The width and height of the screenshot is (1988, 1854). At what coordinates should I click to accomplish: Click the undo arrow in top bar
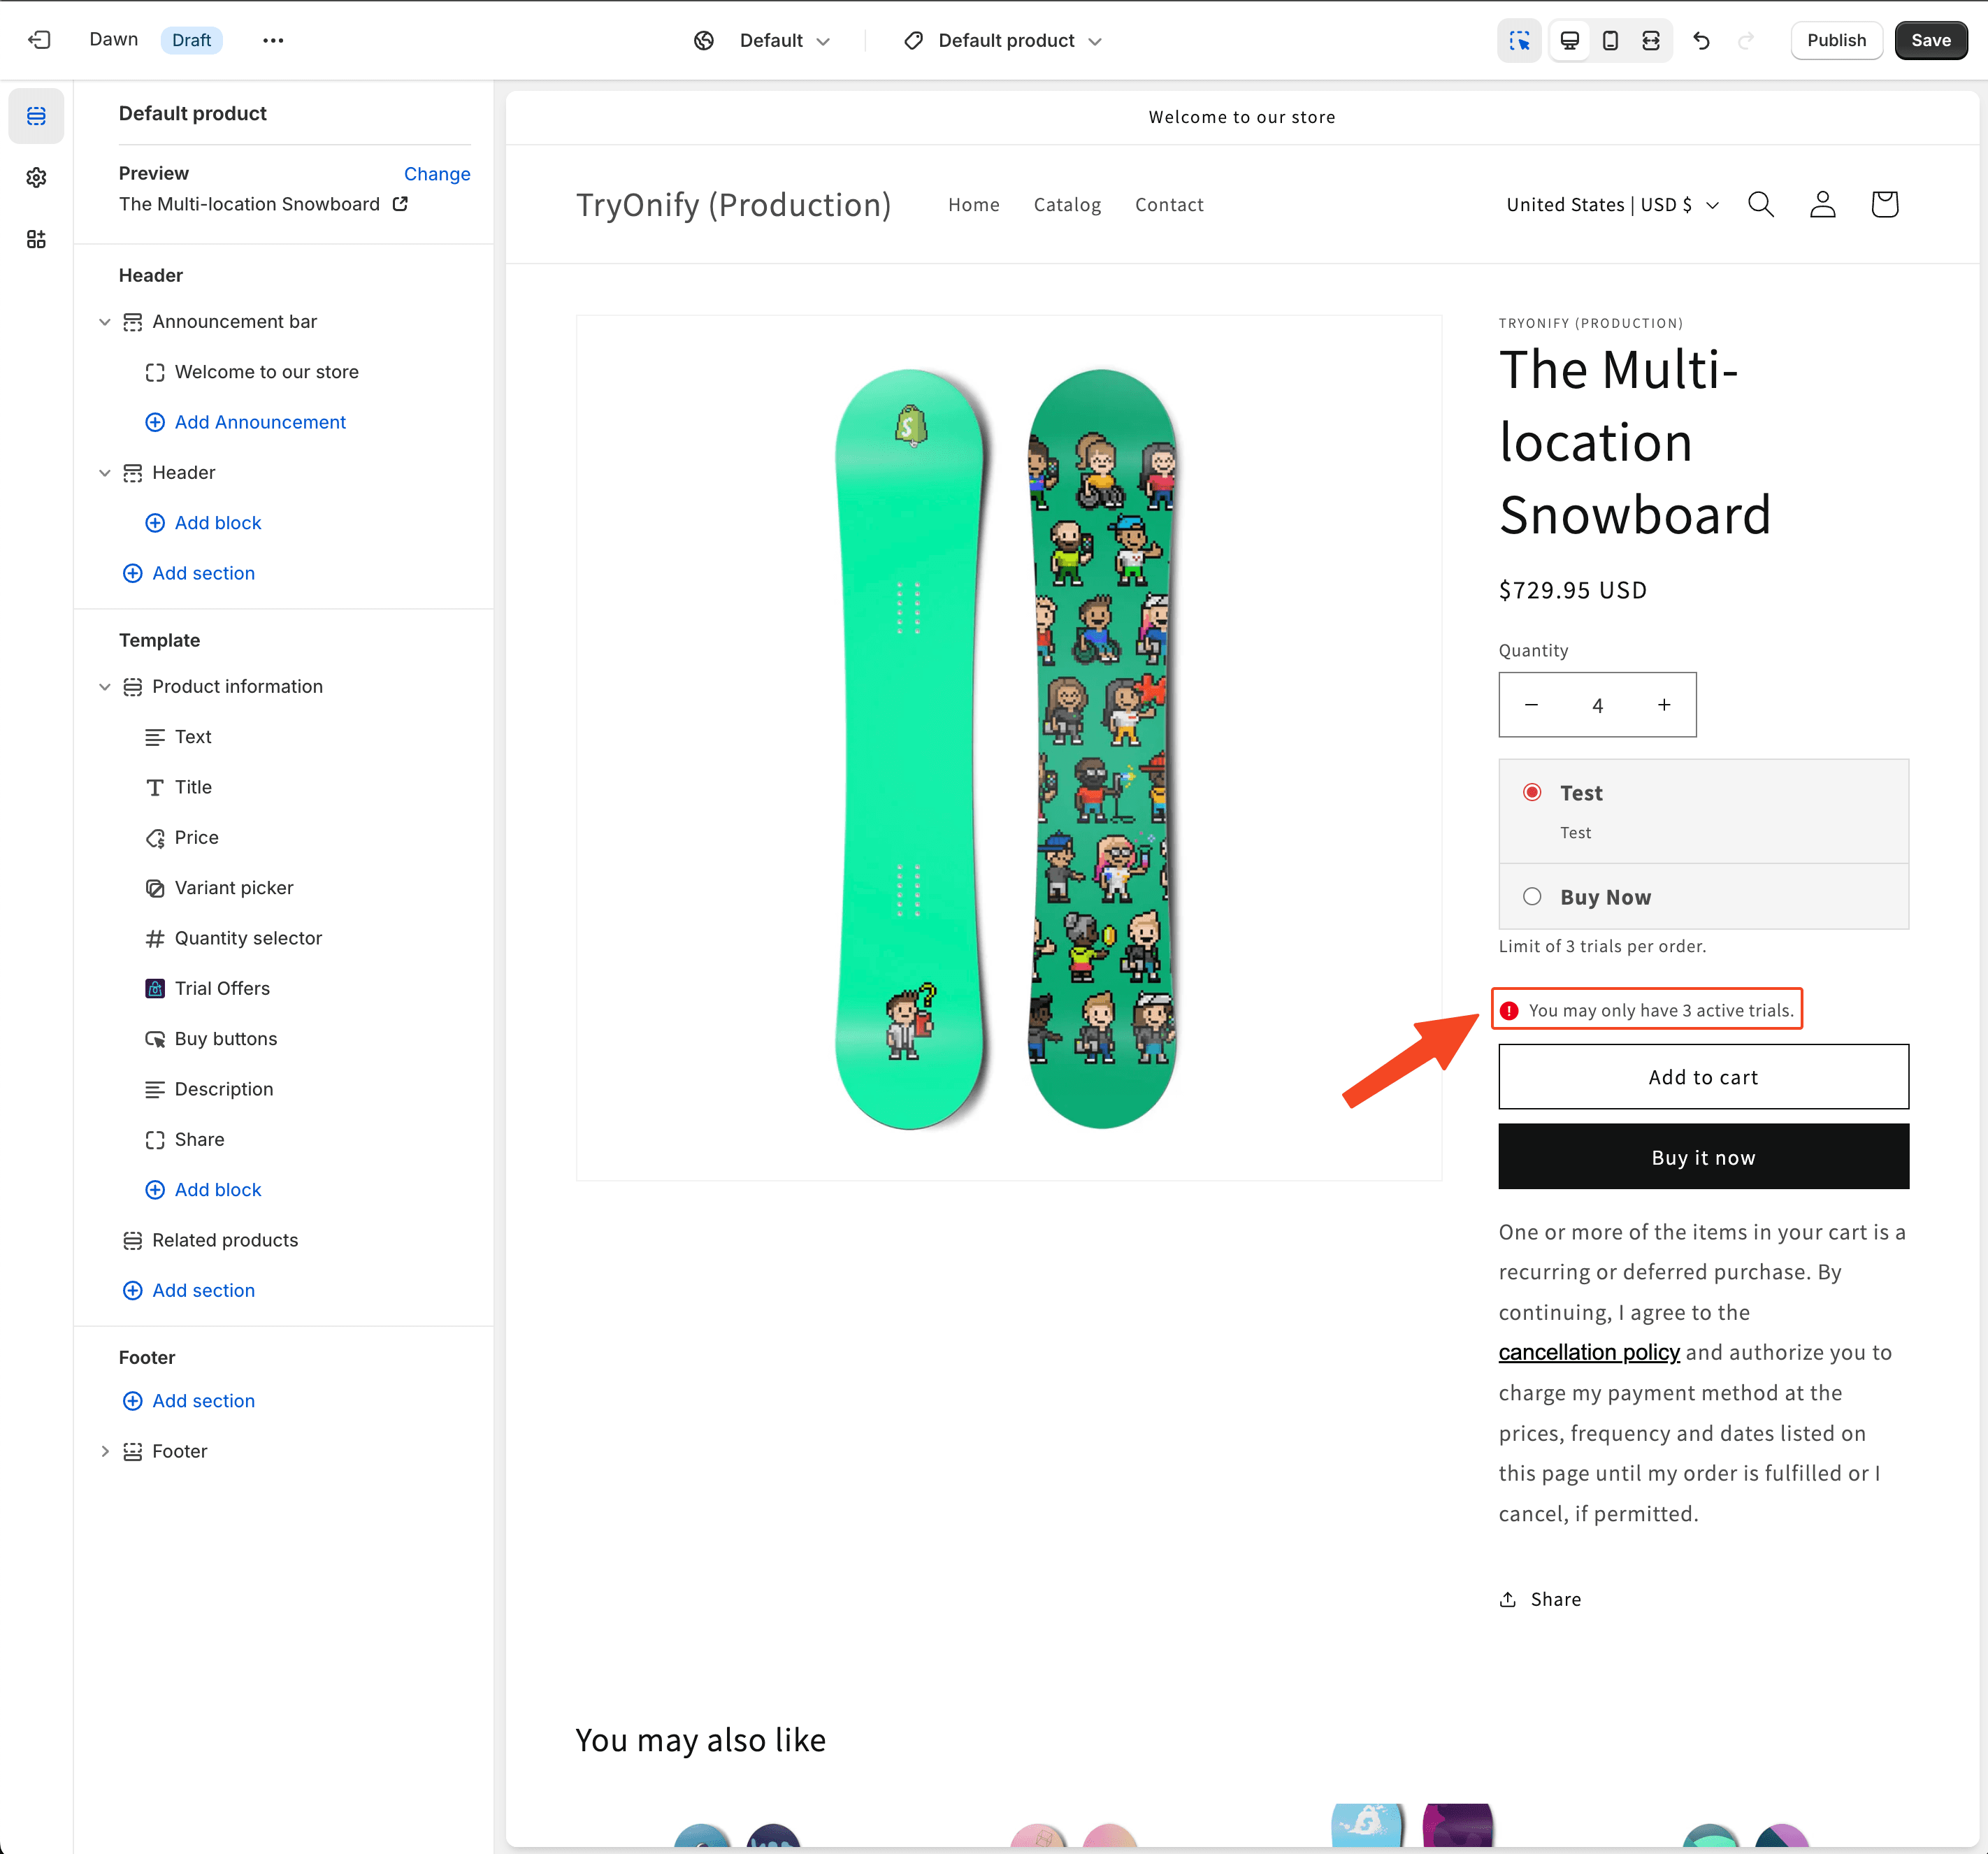tap(1701, 40)
